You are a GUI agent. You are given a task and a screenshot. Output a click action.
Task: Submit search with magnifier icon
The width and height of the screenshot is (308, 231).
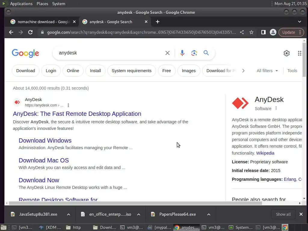click(206, 53)
